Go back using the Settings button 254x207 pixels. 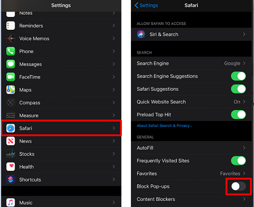point(146,5)
